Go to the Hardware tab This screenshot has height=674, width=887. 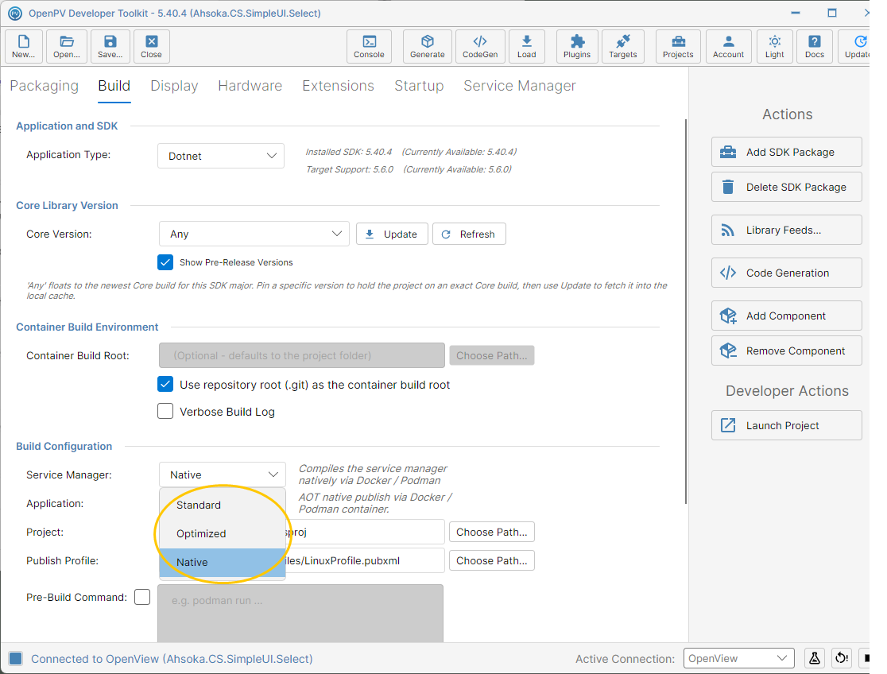coord(250,86)
